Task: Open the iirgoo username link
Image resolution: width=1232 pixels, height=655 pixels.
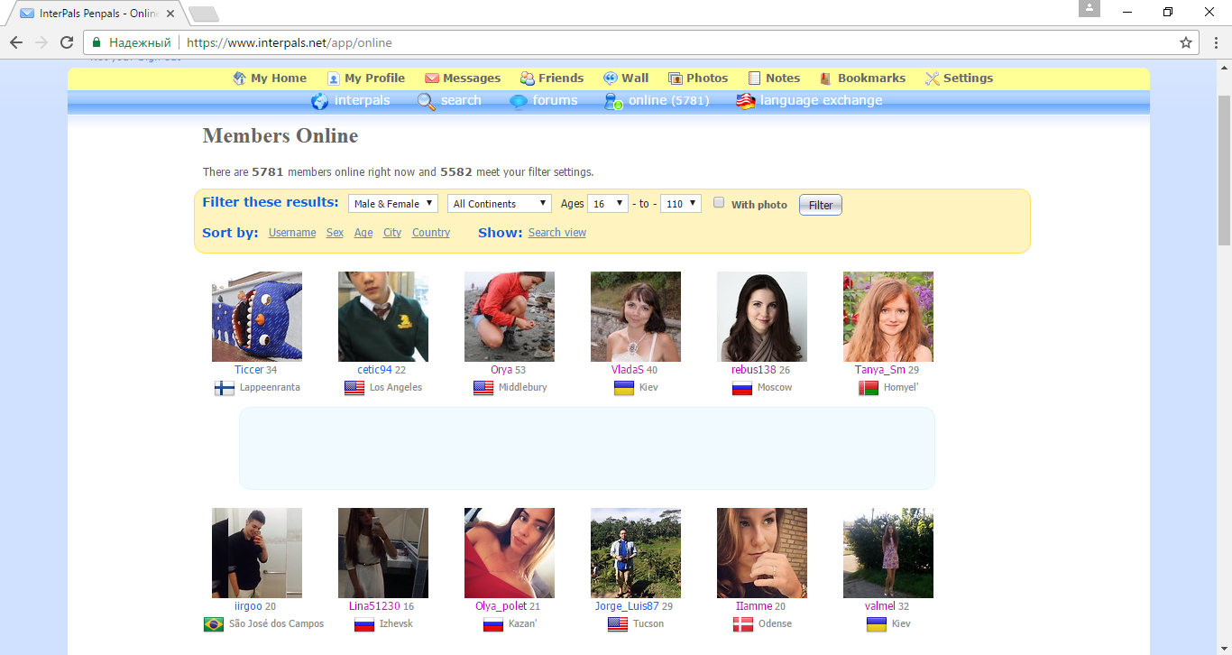Action: tap(248, 606)
